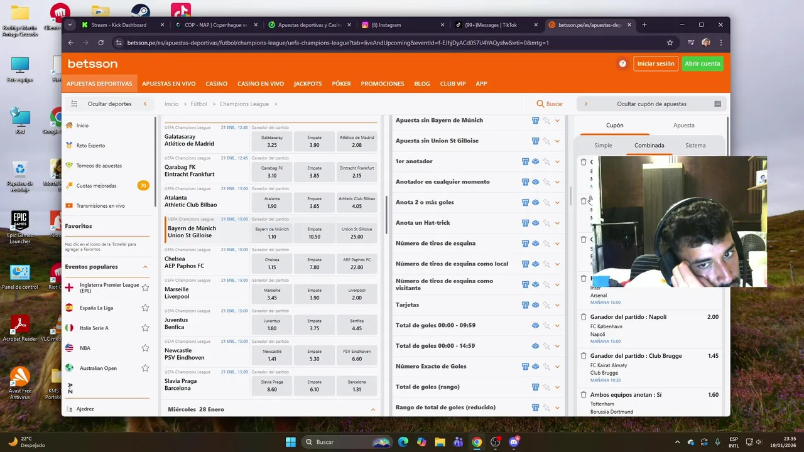Favorite Inglaterra Premier League with its star
The image size is (804, 452).
(x=145, y=288)
